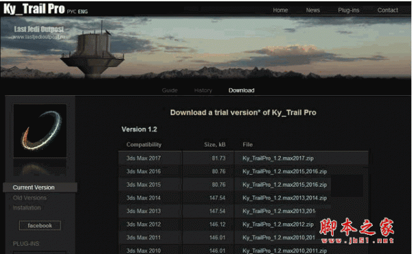This screenshot has width=412, height=254.
Task: Switch language to РУС
Action: coord(71,12)
